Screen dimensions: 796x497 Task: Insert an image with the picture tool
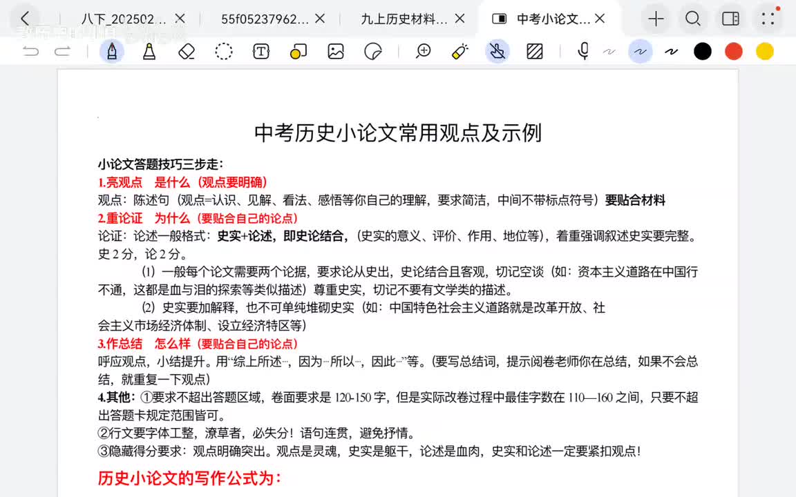336,51
